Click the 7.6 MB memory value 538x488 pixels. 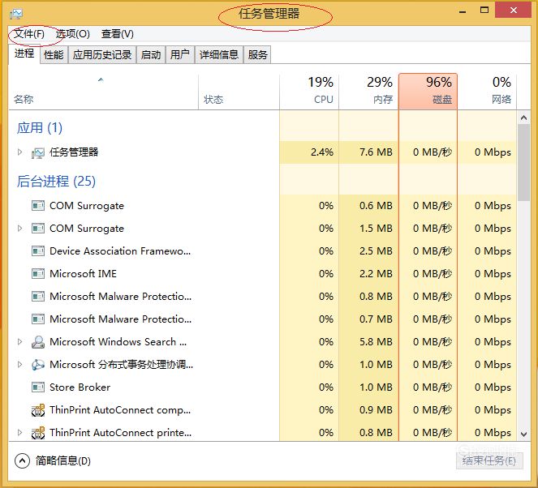376,152
